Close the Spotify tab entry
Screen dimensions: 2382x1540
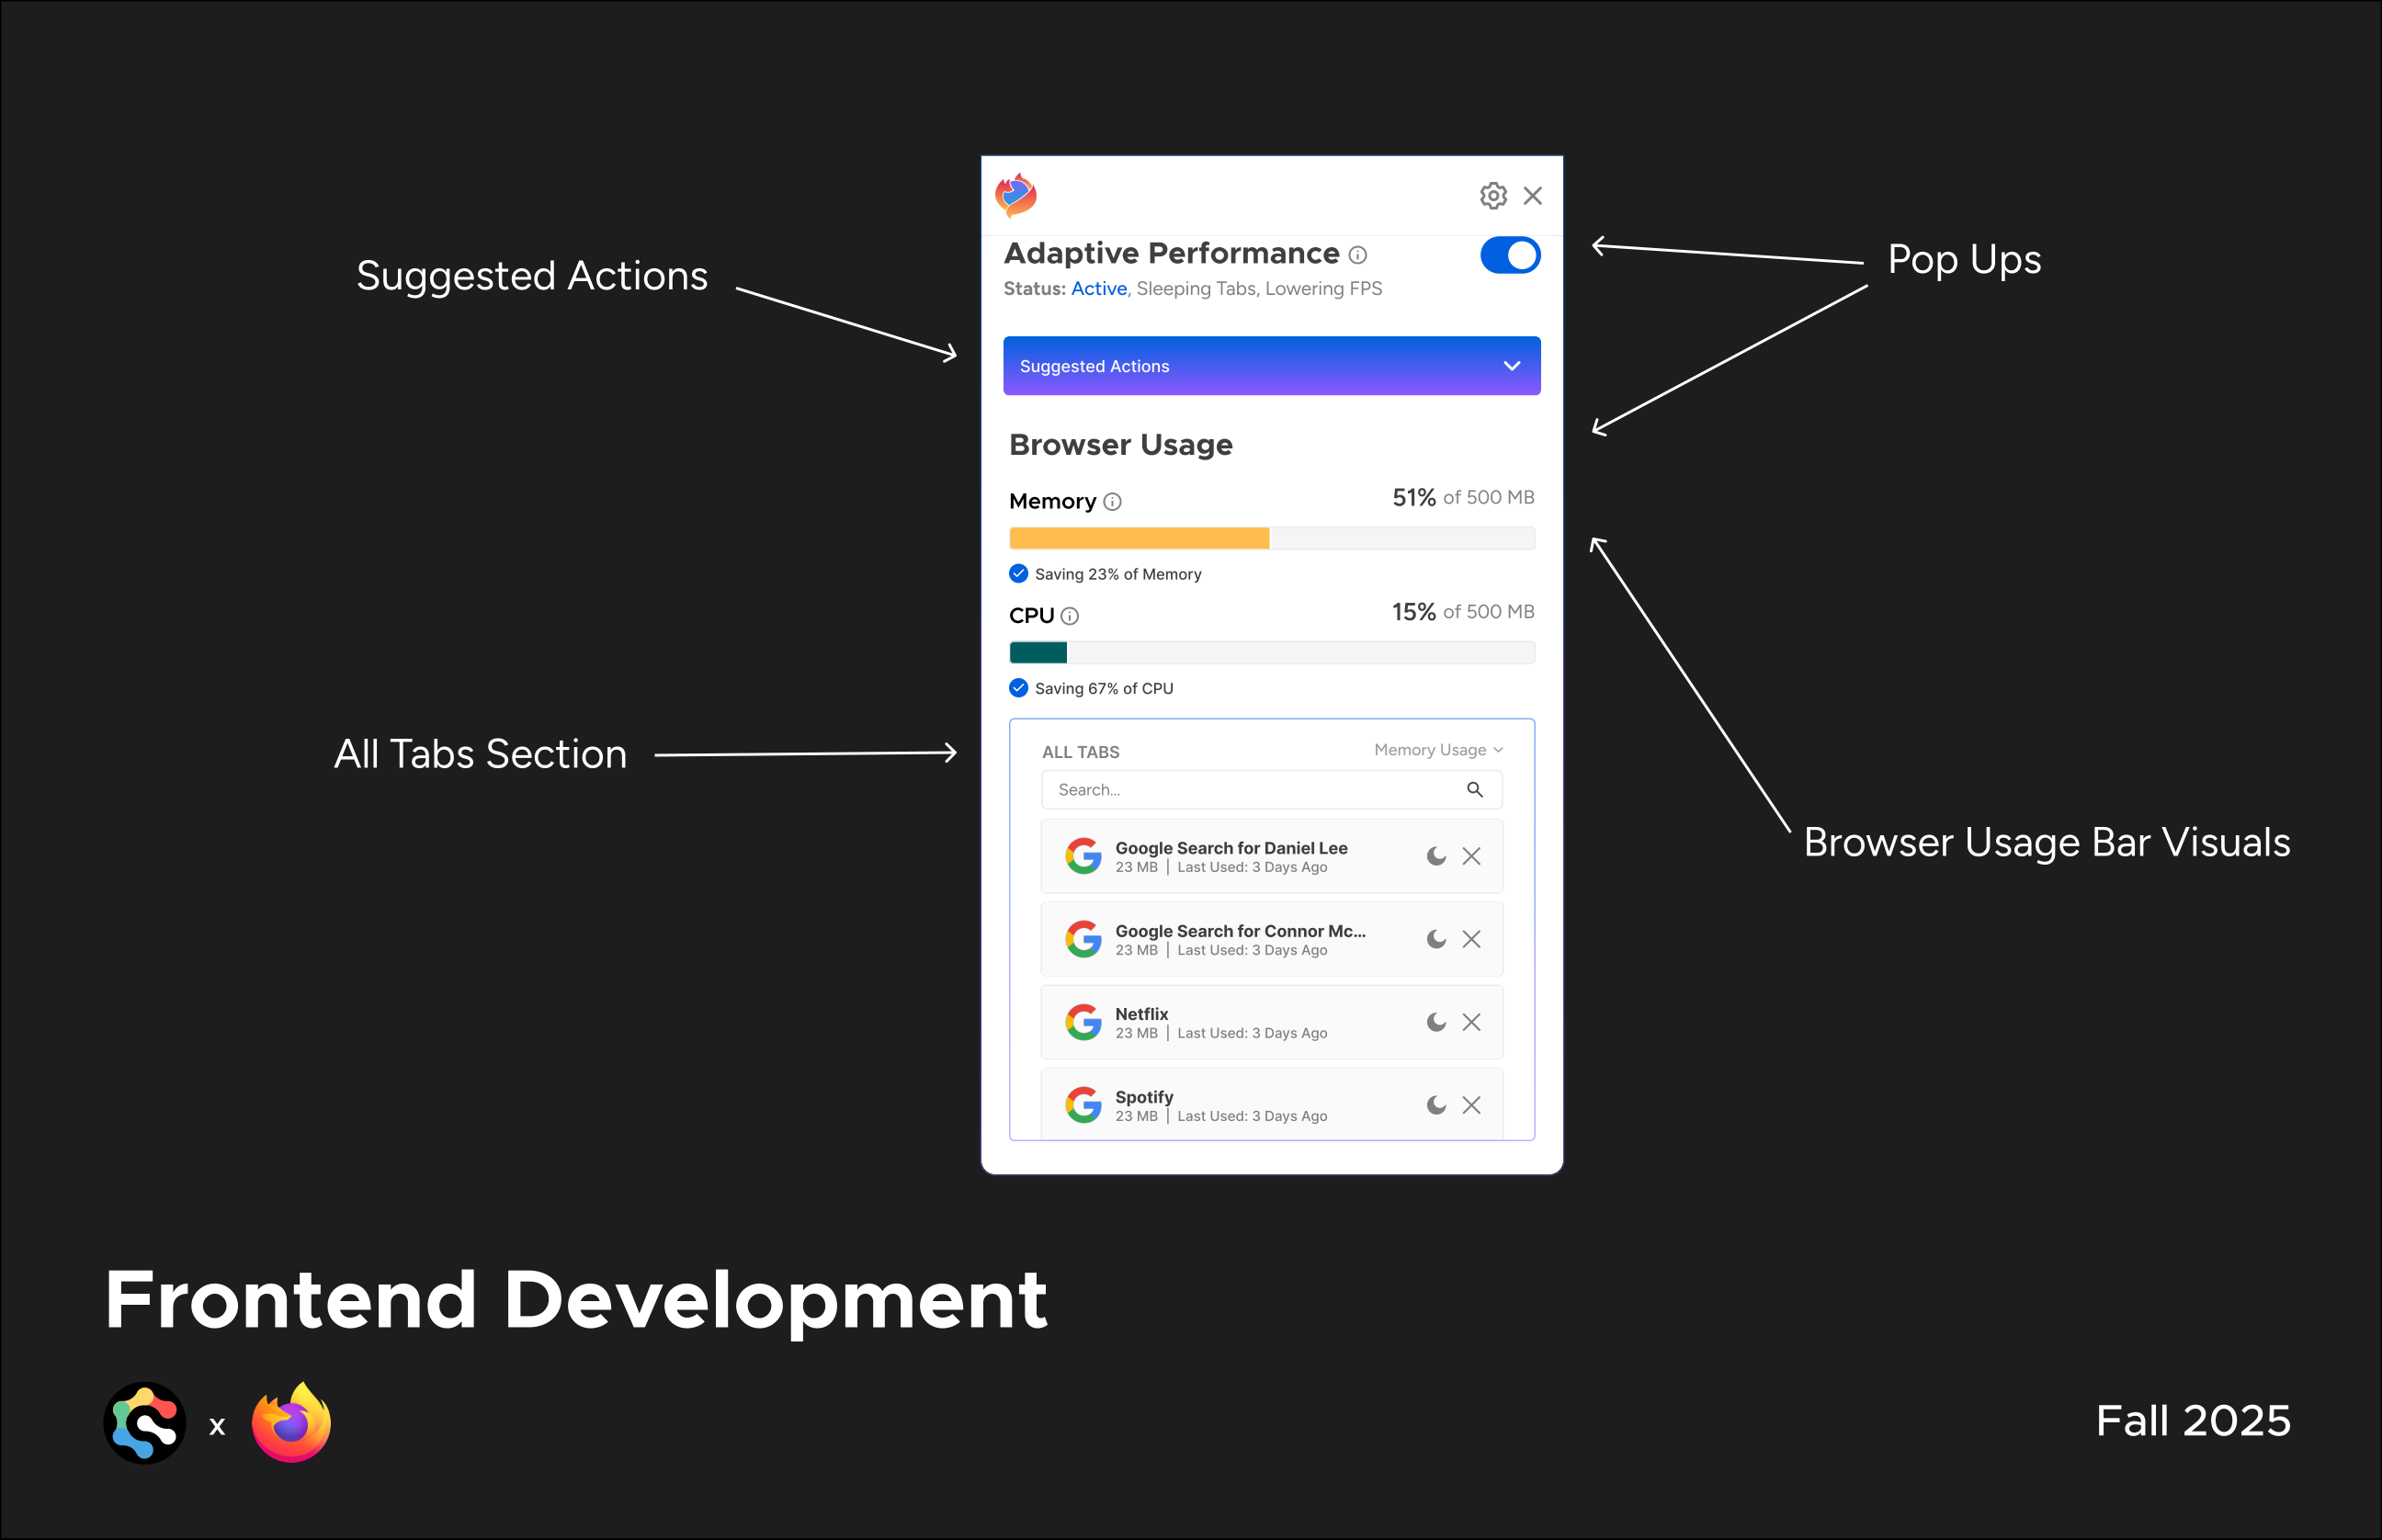tap(1471, 1105)
